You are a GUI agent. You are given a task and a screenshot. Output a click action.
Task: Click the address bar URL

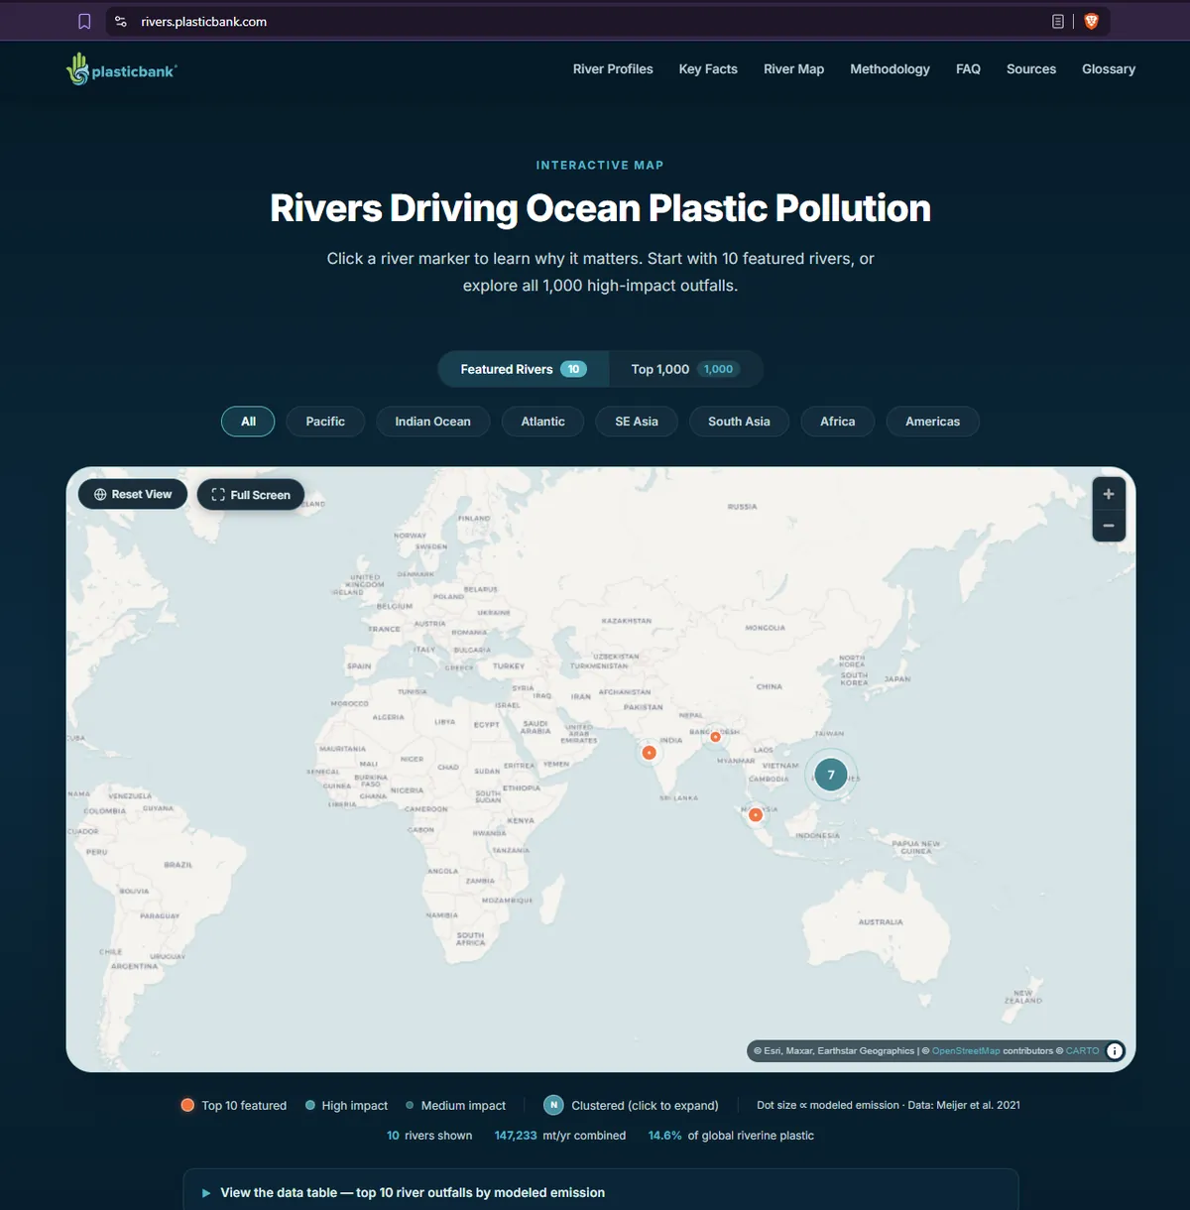point(203,22)
